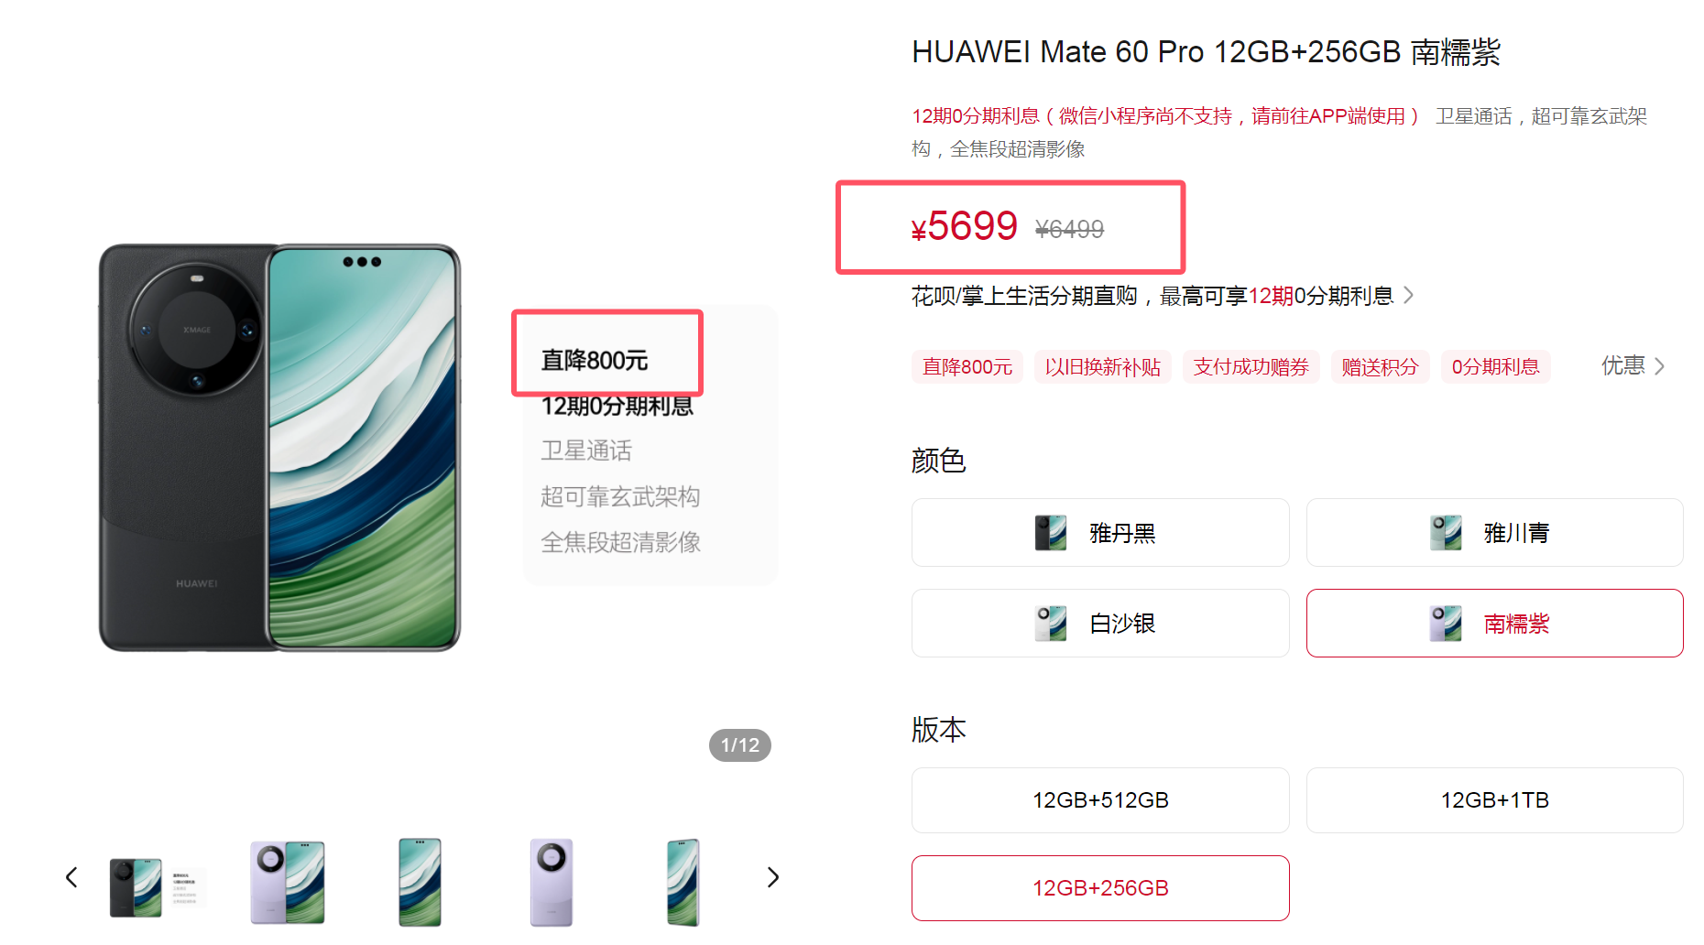View the angled side view thumbnail
Screen dimensions: 1704x945
pos(683,883)
